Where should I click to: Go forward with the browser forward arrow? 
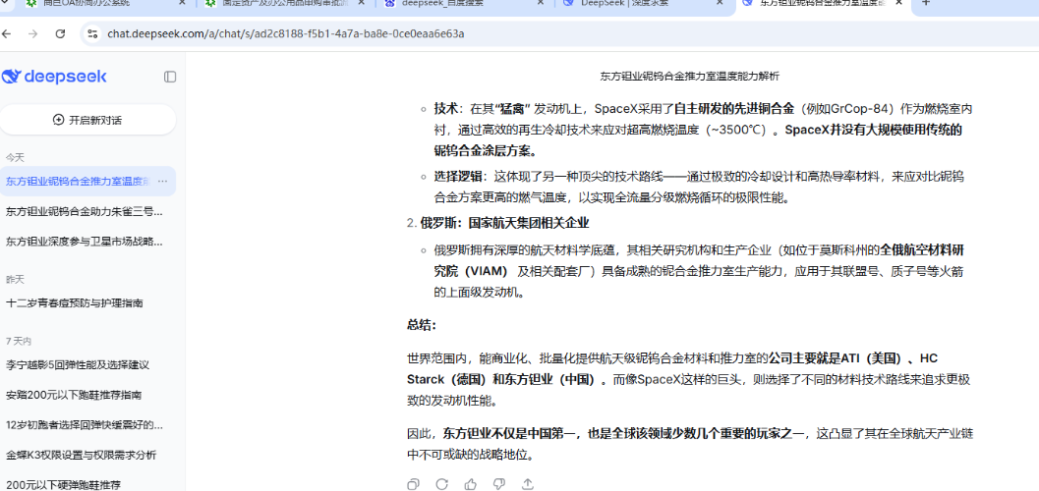tap(33, 33)
